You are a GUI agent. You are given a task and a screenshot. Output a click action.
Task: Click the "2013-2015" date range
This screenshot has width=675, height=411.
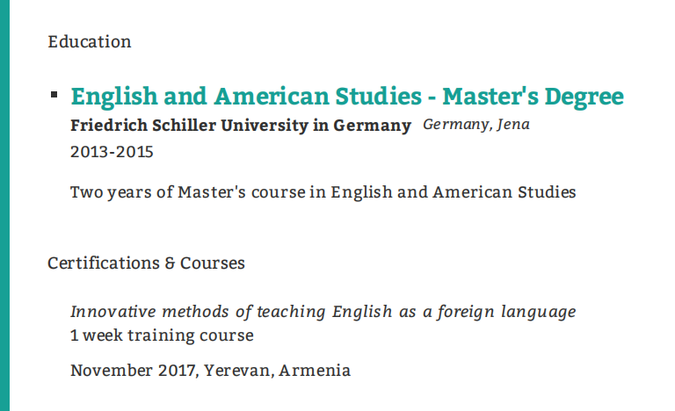112,152
